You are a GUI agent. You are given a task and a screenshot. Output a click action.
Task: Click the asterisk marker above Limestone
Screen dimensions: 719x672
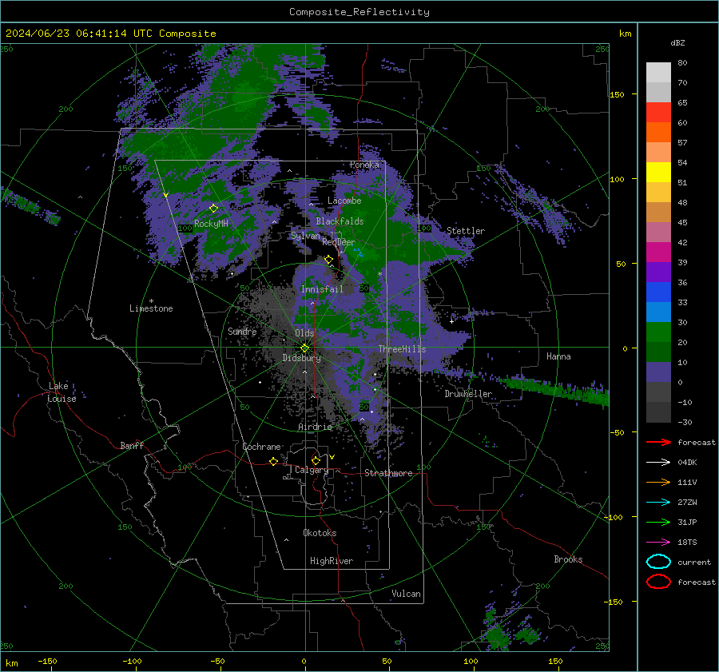[151, 301]
